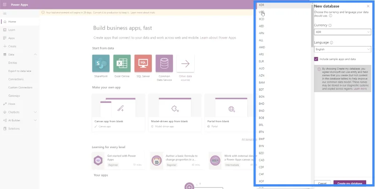Image resolution: width=376 pixels, height=189 pixels.
Task: Open the Language dropdown showing English
Action: pos(343,49)
